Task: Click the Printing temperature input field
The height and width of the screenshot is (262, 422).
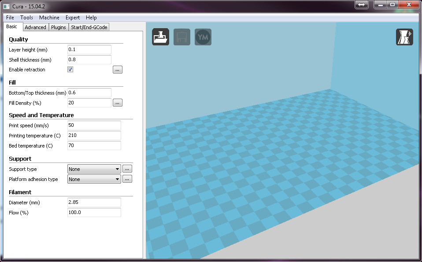Action: point(94,135)
